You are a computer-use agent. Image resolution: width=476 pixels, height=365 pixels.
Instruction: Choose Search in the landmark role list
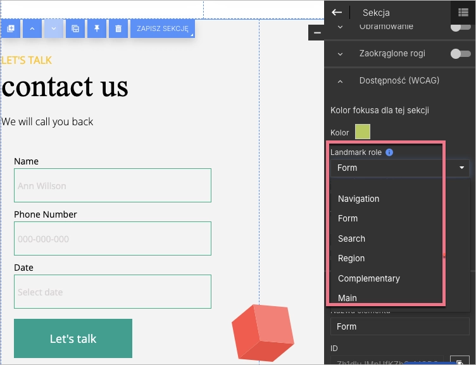point(351,238)
